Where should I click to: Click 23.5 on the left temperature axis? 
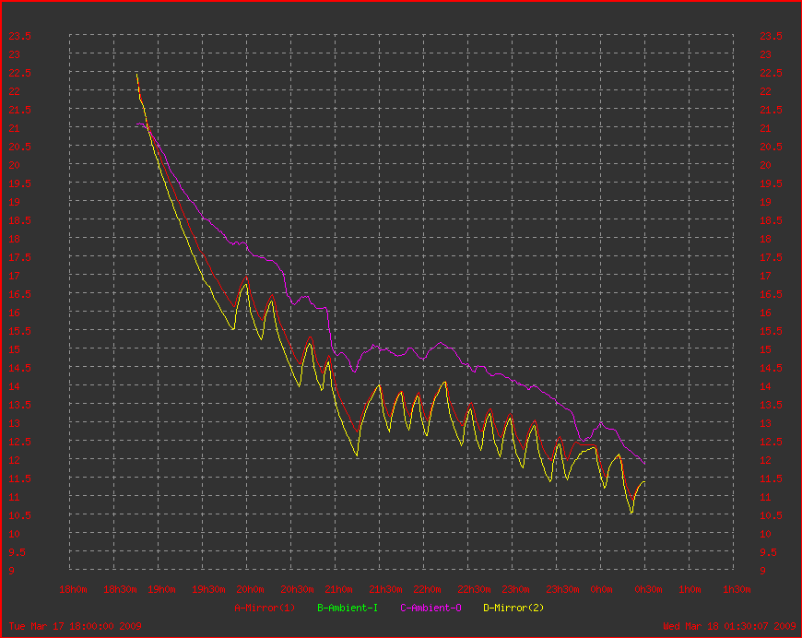pos(20,36)
